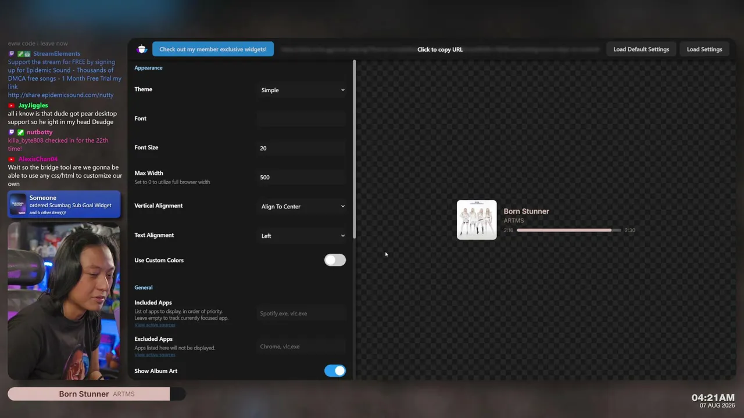Viewport: 744px width, 418px height.
Task: Open View active sources under Excluded Apps
Action: click(x=155, y=355)
